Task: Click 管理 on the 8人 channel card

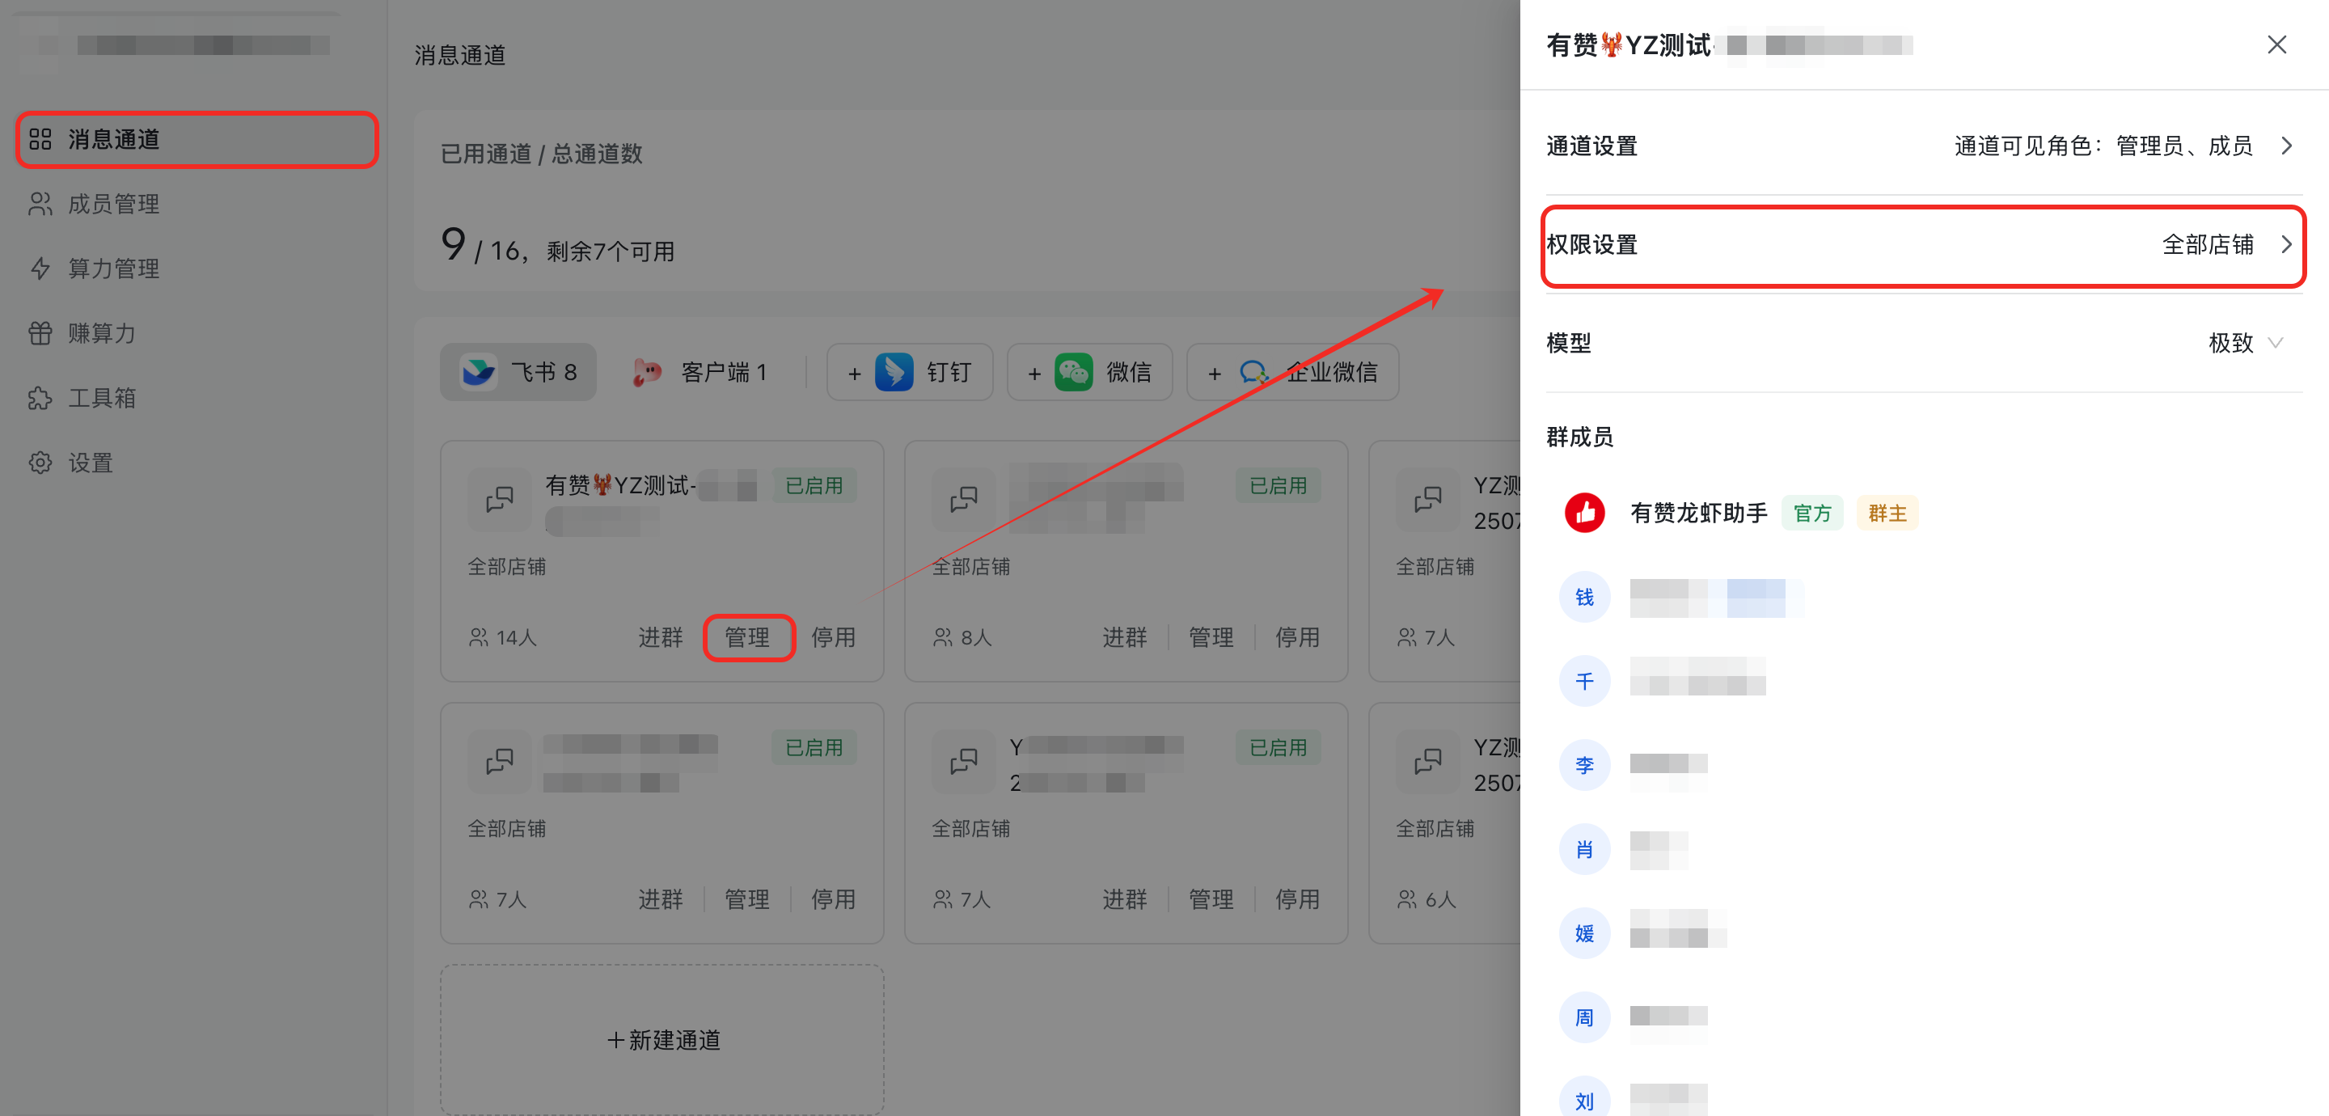Action: (x=1211, y=637)
